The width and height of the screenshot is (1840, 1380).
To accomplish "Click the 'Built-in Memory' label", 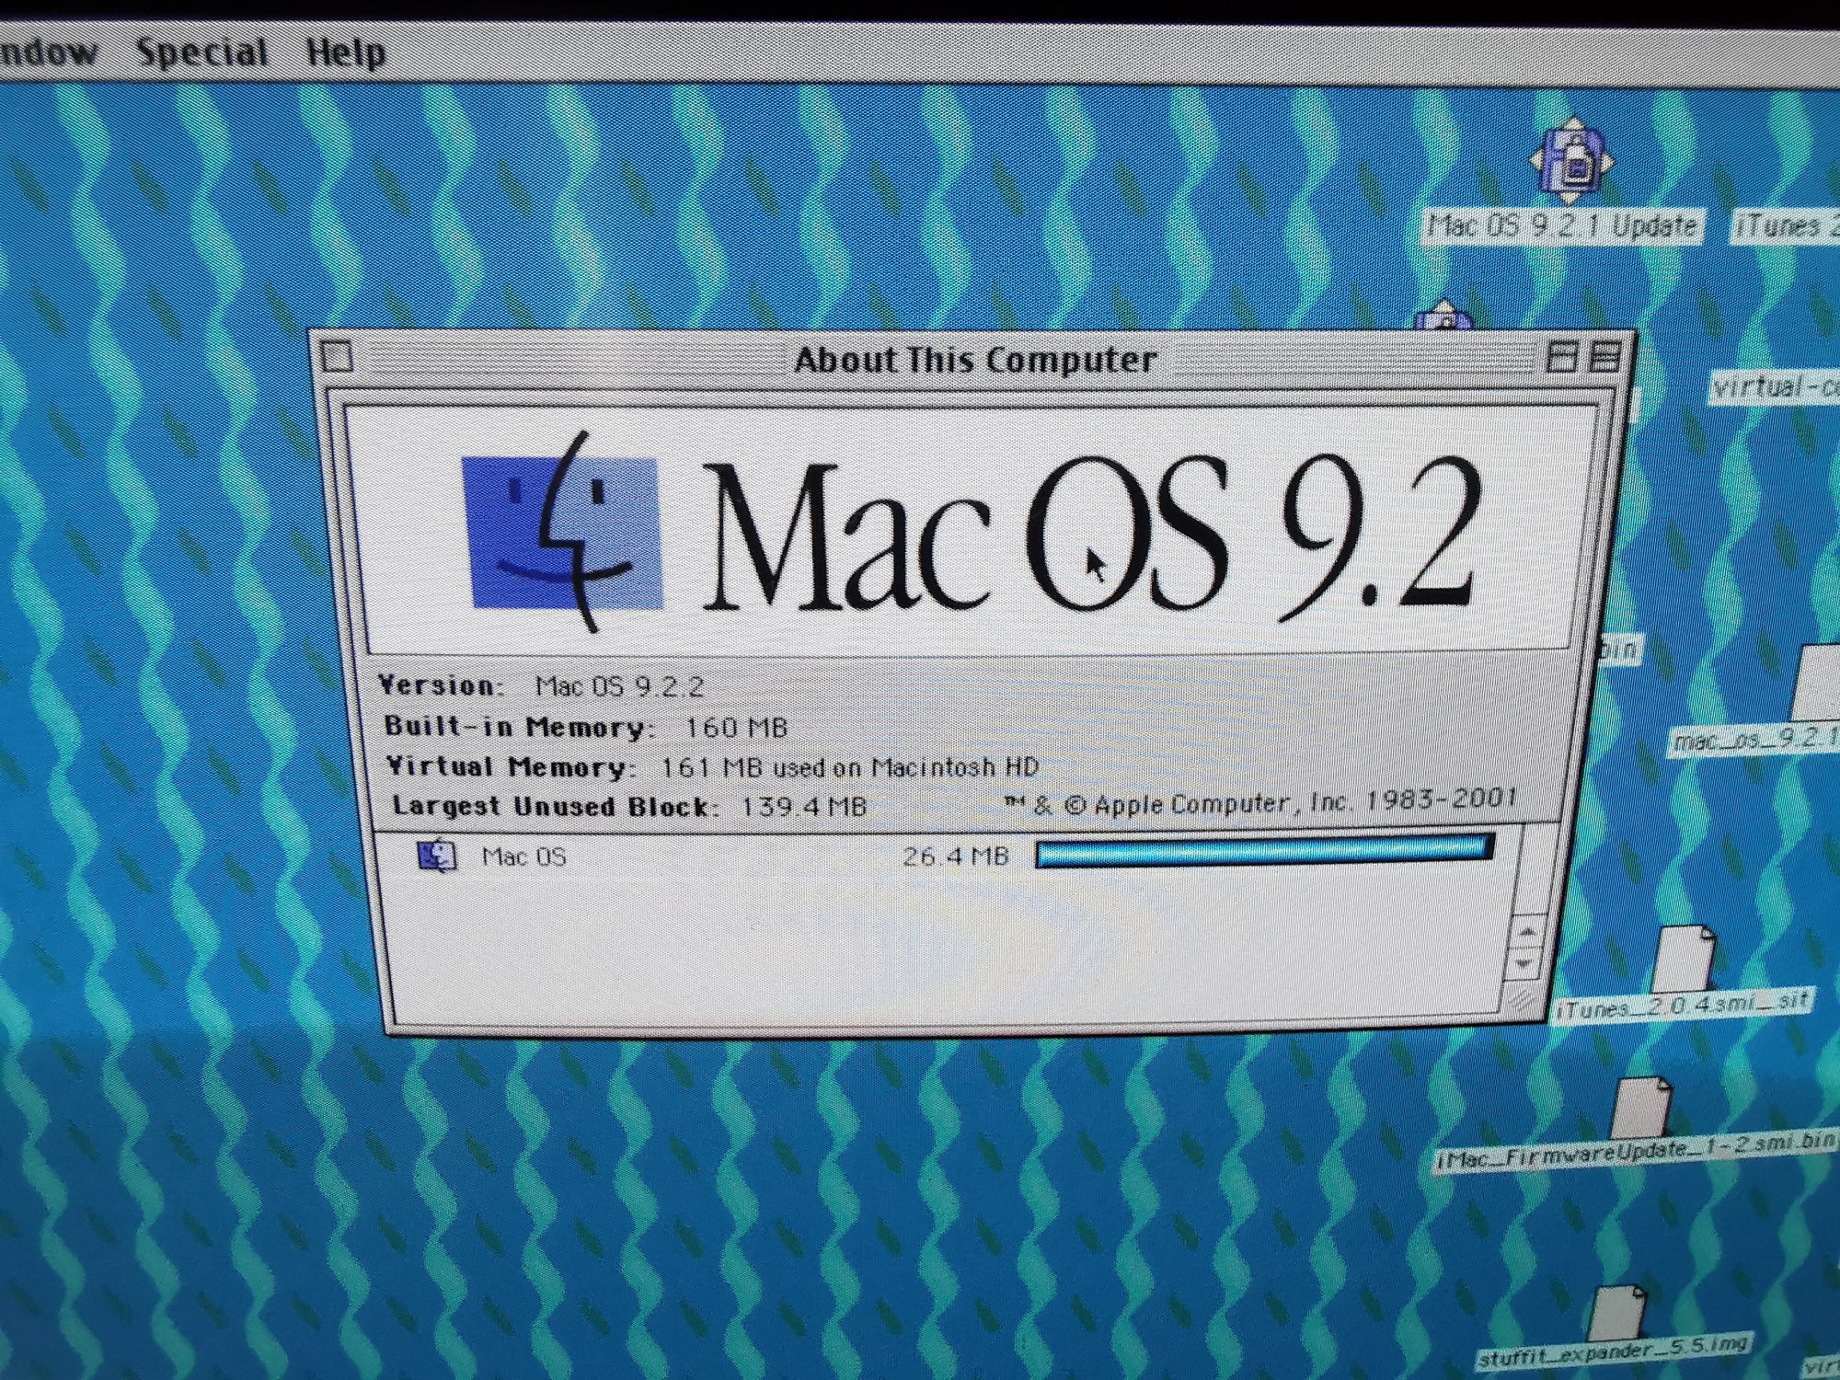I will pos(518,727).
